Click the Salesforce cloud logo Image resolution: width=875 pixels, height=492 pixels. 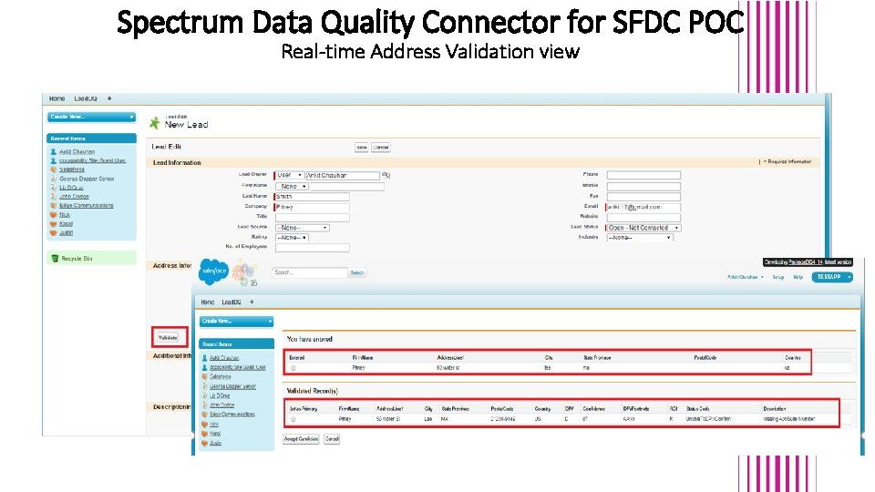tap(213, 272)
